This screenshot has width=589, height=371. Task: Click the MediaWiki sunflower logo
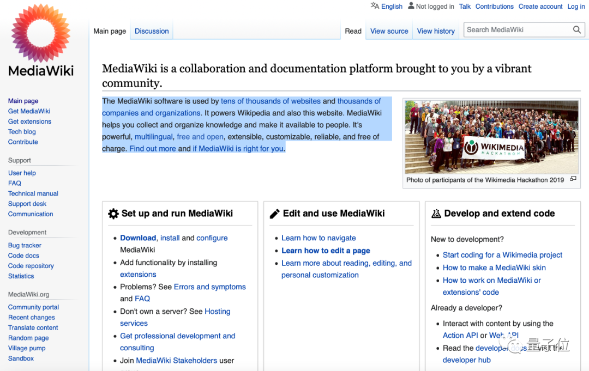[x=41, y=33]
